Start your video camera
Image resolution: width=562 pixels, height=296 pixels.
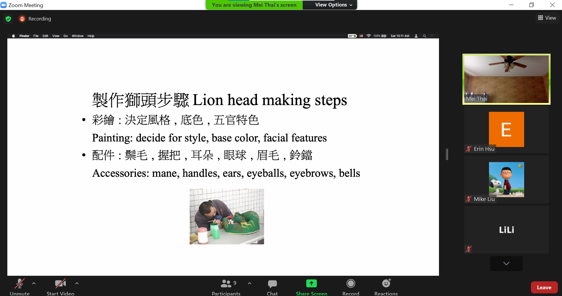tap(60, 283)
